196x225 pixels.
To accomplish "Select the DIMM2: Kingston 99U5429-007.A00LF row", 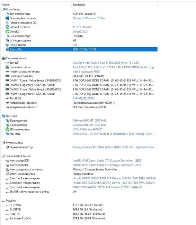I will point(81,85).
